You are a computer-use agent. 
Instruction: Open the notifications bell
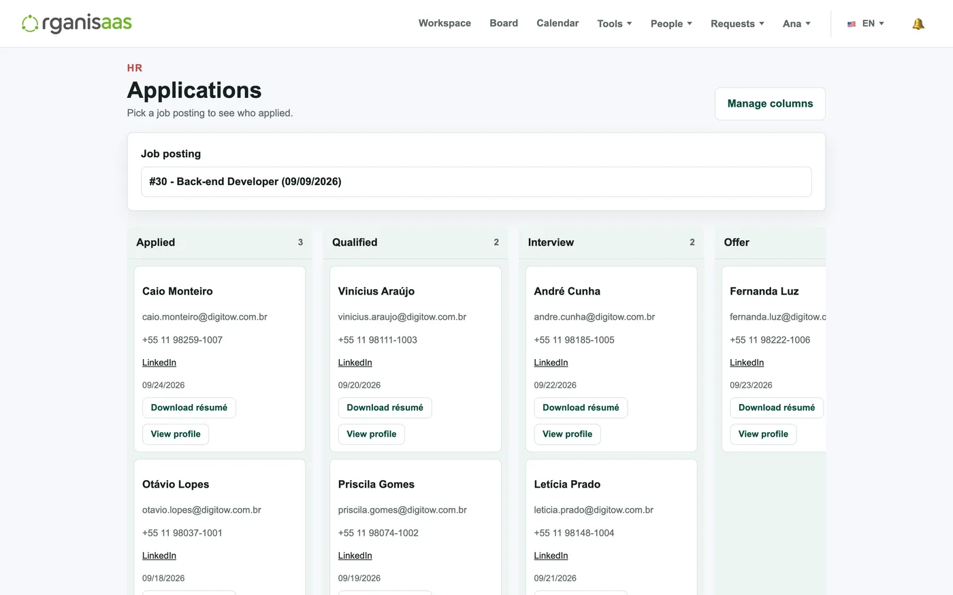[918, 24]
